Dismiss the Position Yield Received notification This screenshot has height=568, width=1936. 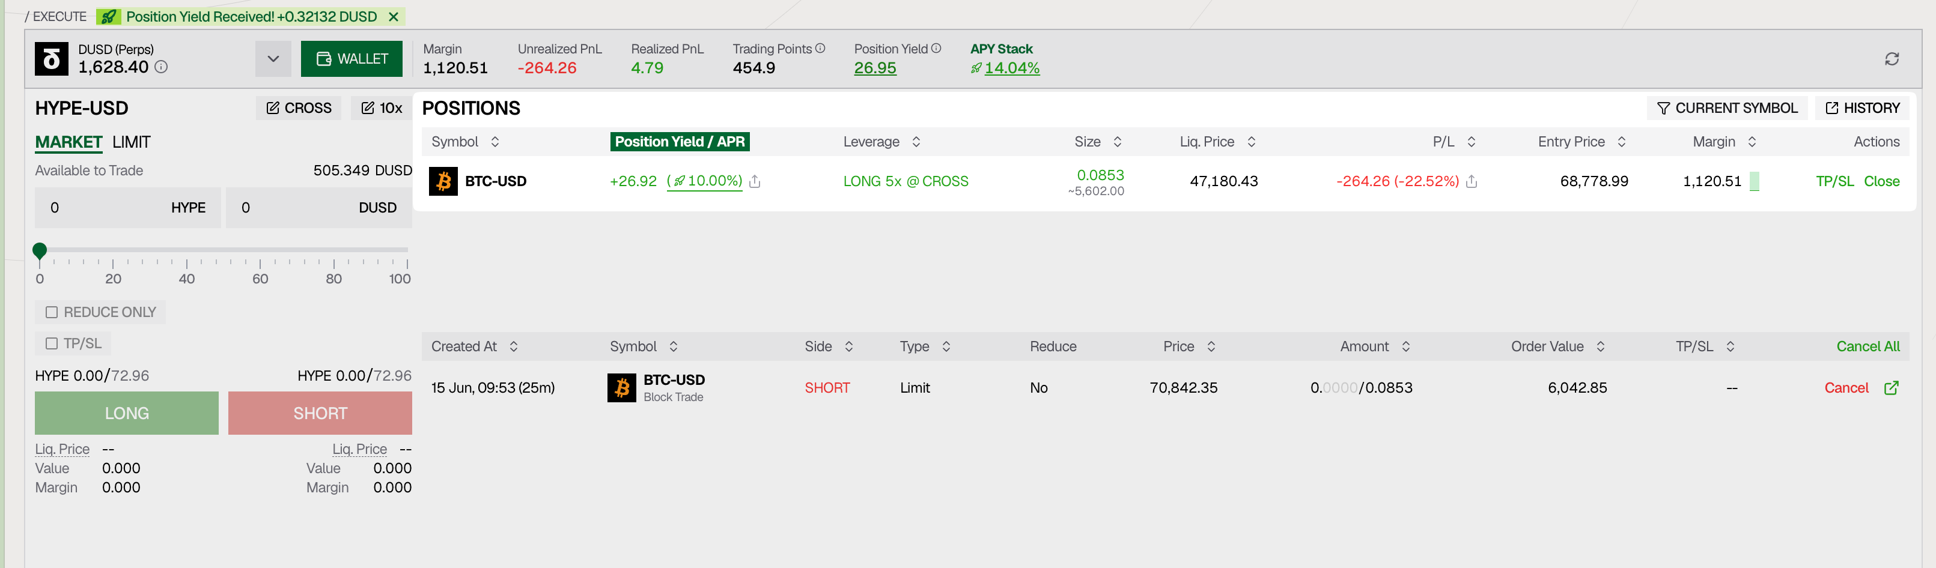tap(393, 17)
